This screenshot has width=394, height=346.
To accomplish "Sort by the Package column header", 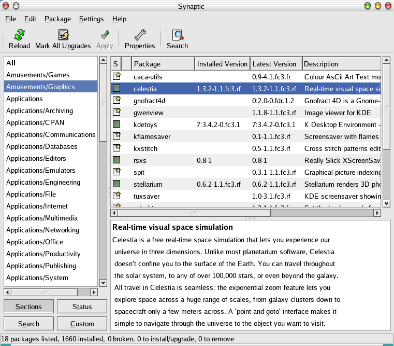I will click(163, 64).
